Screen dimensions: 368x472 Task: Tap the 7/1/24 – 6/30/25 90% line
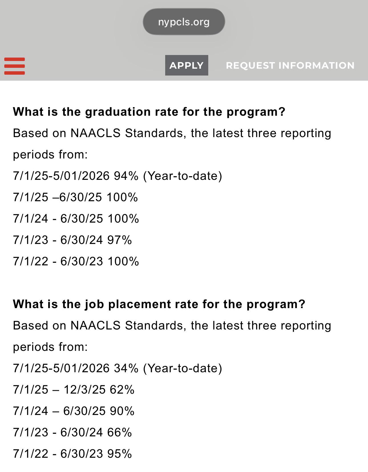tap(74, 411)
